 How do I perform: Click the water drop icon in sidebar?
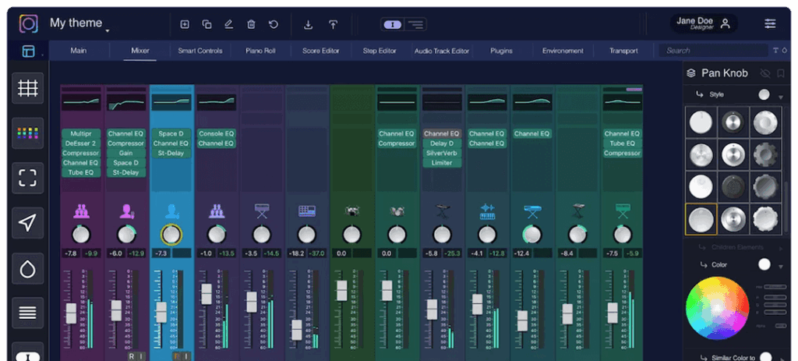pos(28,268)
